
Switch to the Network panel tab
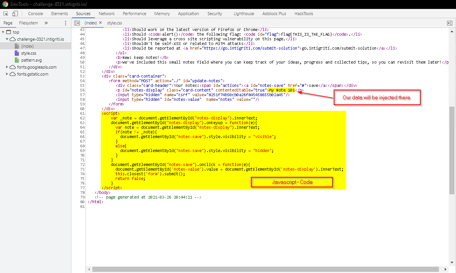(106, 14)
